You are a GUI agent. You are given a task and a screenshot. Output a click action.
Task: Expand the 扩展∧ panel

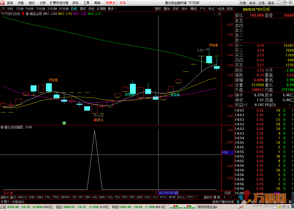coord(5,202)
